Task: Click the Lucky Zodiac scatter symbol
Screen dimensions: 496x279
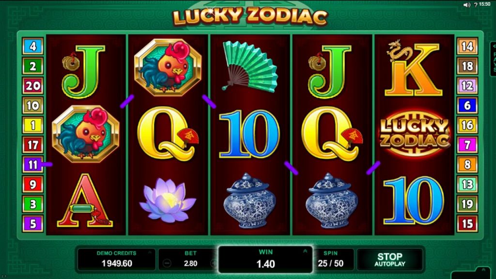Action: pyautogui.click(x=415, y=133)
